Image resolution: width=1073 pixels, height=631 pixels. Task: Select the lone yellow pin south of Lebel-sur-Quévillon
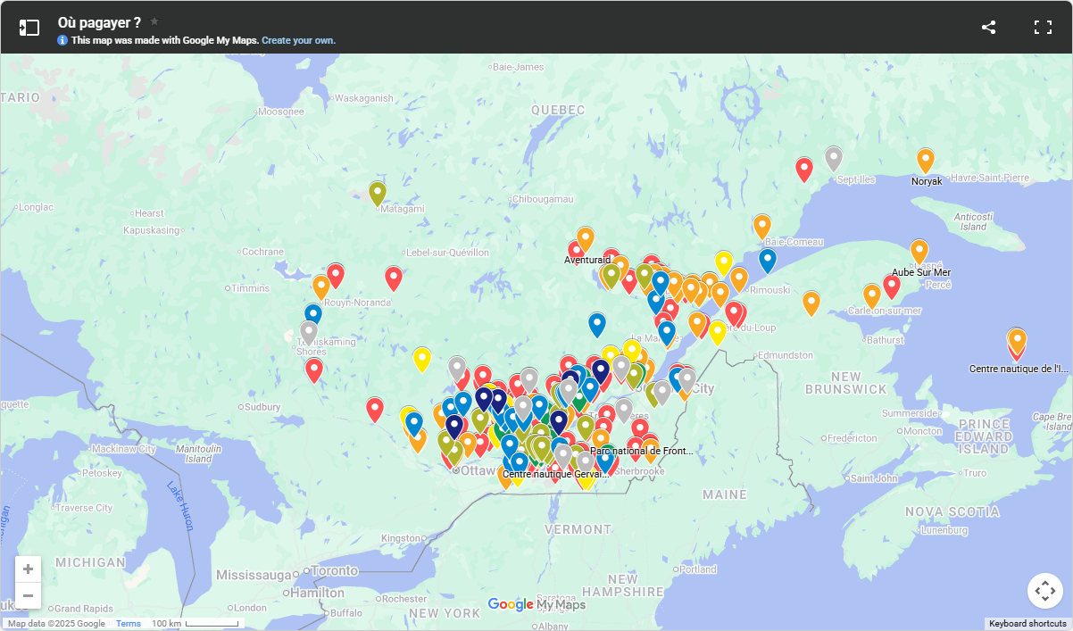422,360
